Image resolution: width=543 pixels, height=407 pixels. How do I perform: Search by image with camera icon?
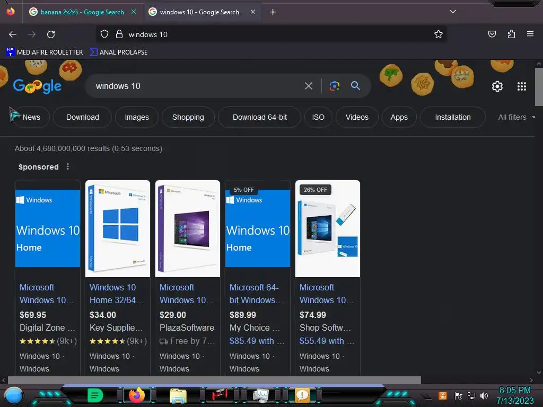(334, 86)
